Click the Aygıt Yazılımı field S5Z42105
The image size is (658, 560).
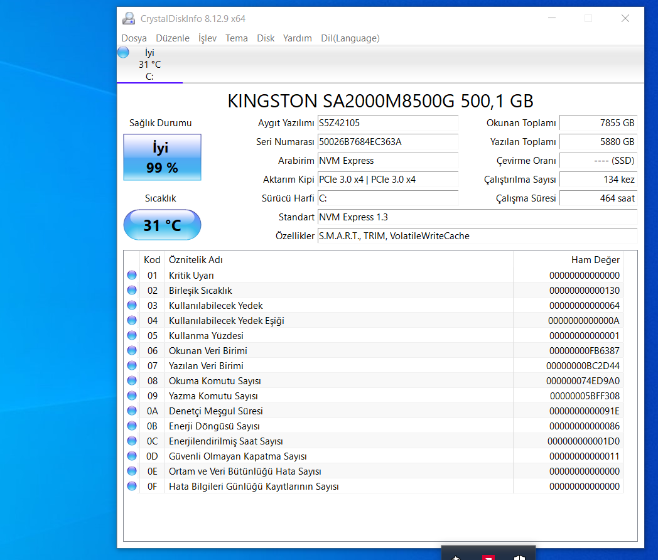pyautogui.click(x=388, y=123)
